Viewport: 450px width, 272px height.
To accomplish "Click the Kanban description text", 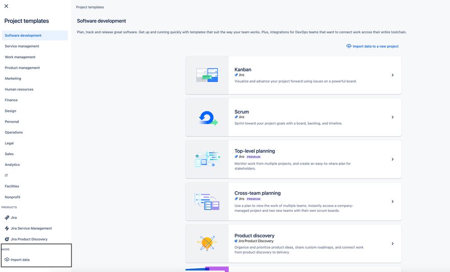I will (295, 81).
